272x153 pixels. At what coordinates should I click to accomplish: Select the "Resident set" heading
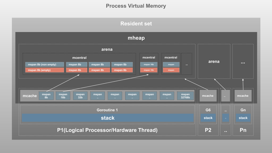(136, 24)
